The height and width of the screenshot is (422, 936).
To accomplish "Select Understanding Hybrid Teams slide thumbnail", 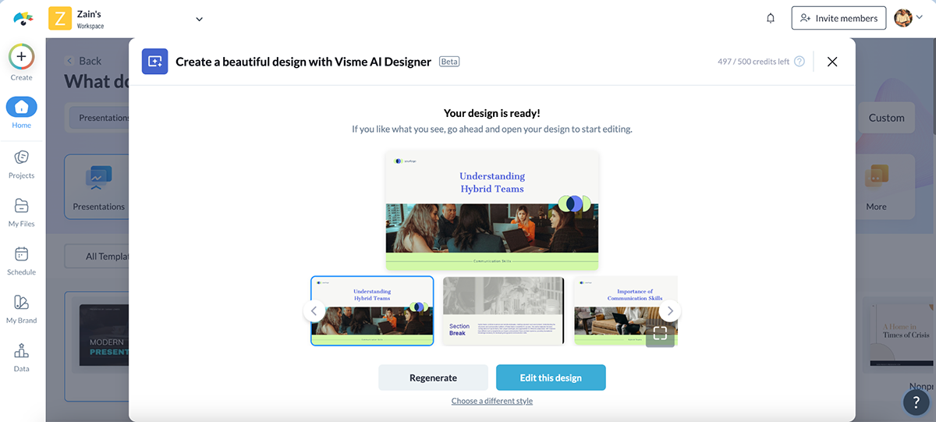I will pos(372,310).
